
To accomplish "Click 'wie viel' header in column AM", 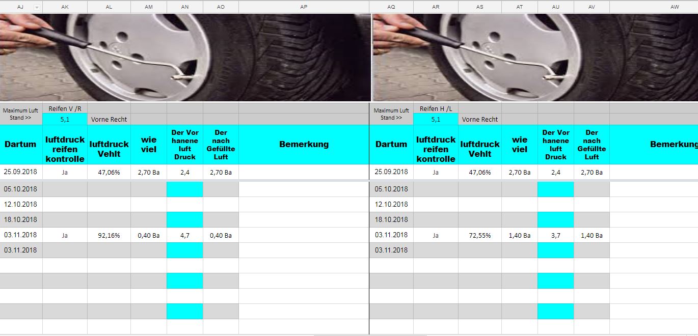I will [149, 145].
